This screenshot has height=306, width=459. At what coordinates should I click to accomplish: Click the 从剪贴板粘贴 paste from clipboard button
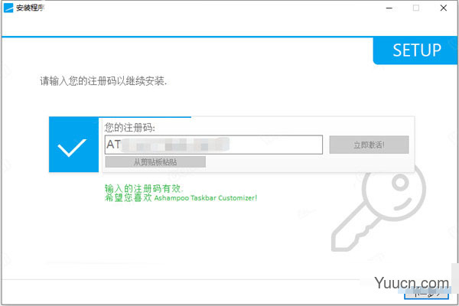155,162
